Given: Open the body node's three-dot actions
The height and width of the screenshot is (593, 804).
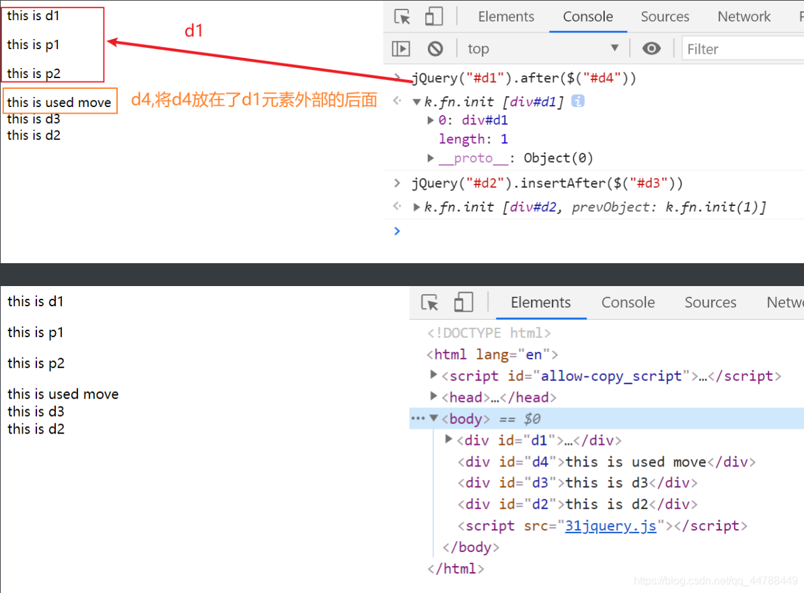Looking at the screenshot, I should pos(418,419).
